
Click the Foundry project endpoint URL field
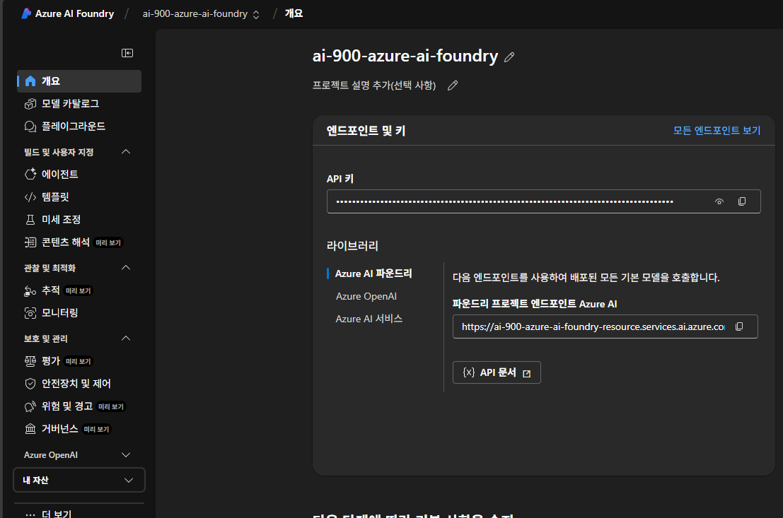605,326
